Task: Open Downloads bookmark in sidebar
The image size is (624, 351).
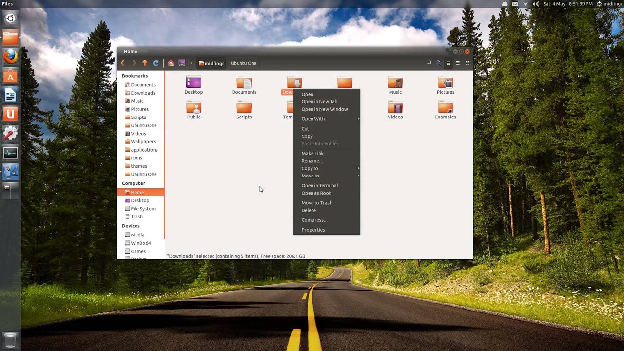Action: (x=140, y=93)
